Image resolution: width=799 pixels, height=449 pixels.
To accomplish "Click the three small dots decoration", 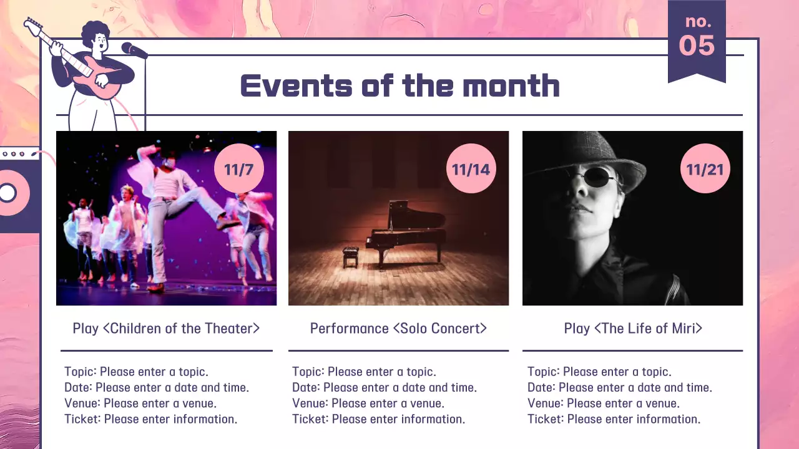I will (x=14, y=153).
